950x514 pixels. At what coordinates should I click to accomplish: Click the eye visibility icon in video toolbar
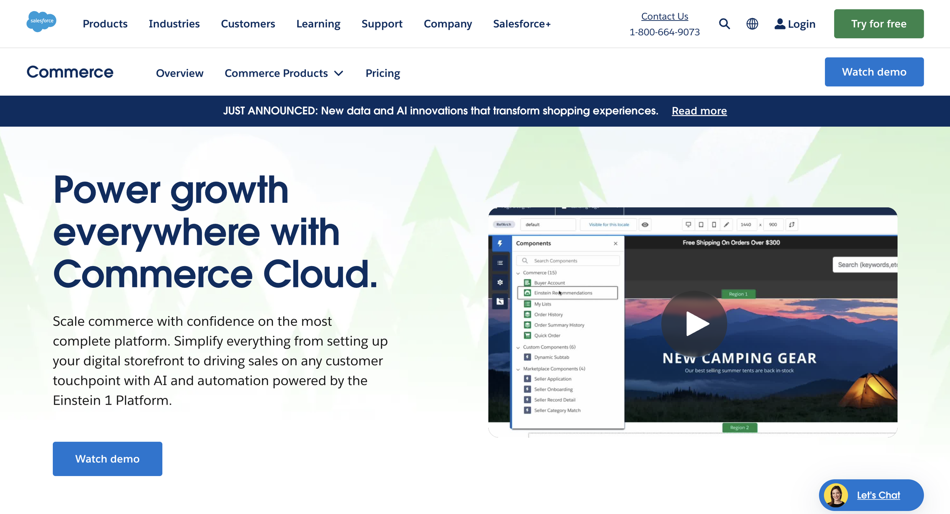click(x=645, y=225)
